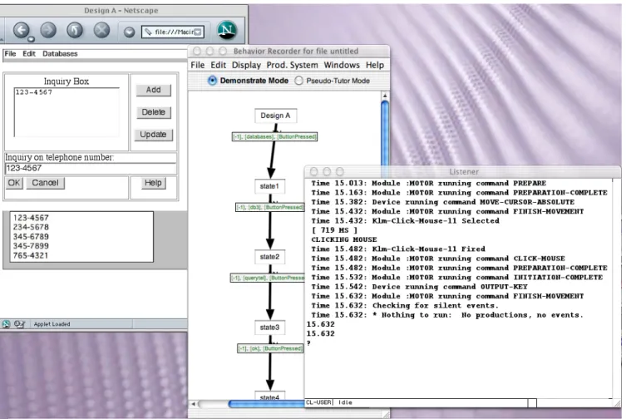
Task: Click the Add button
Action: click(x=153, y=90)
